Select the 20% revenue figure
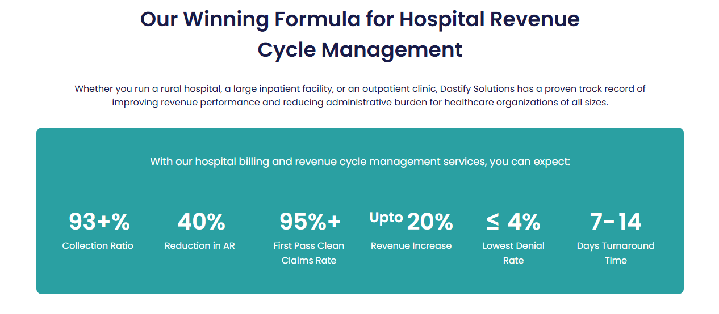Viewport: 719px width, 314px height. (x=430, y=222)
